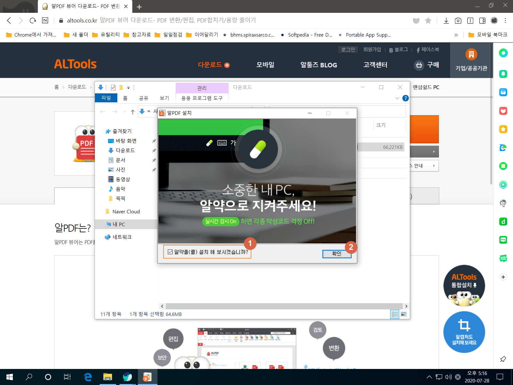Select 내 PC in the navigation pane
This screenshot has width=513, height=385.
(x=126, y=224)
